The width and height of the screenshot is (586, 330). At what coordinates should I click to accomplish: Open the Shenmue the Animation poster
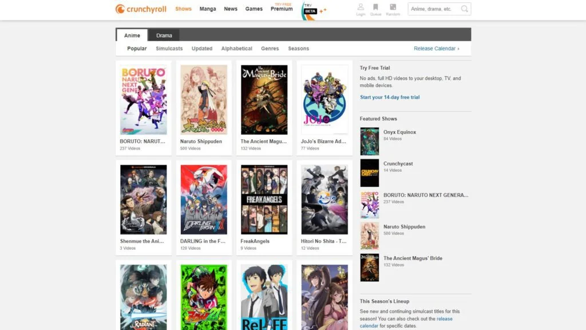144,200
